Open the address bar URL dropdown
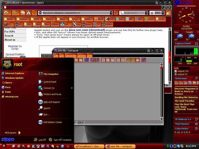This screenshot has width=199, height=149. pyautogui.click(x=111, y=13)
